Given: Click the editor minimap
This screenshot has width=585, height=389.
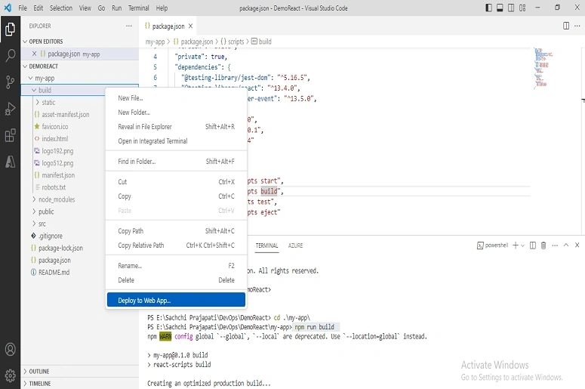Looking at the screenshot, I should [x=543, y=68].
